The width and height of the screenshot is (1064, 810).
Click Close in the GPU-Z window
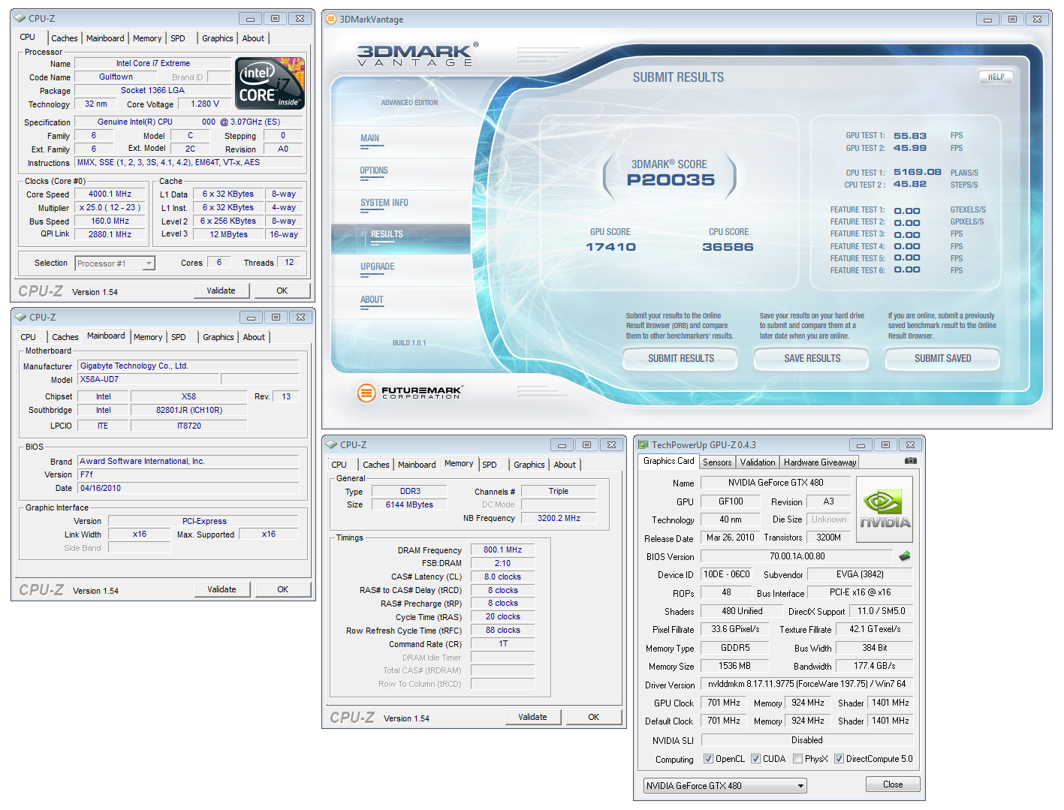(893, 784)
